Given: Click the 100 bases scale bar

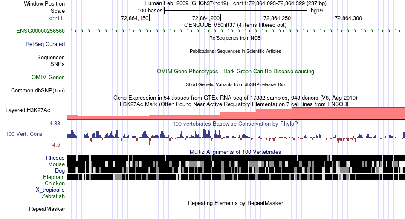Looking at the screenshot, I should [236, 11].
